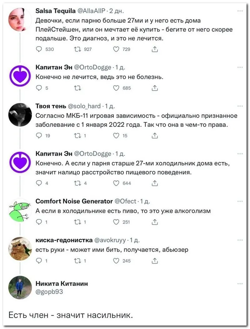Open the @OrtoDogge profile handle link
Screen dimensions: 250x329
(x=93, y=67)
